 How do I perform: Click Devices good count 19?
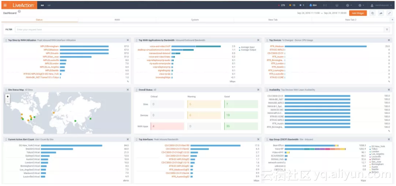coord(241,115)
